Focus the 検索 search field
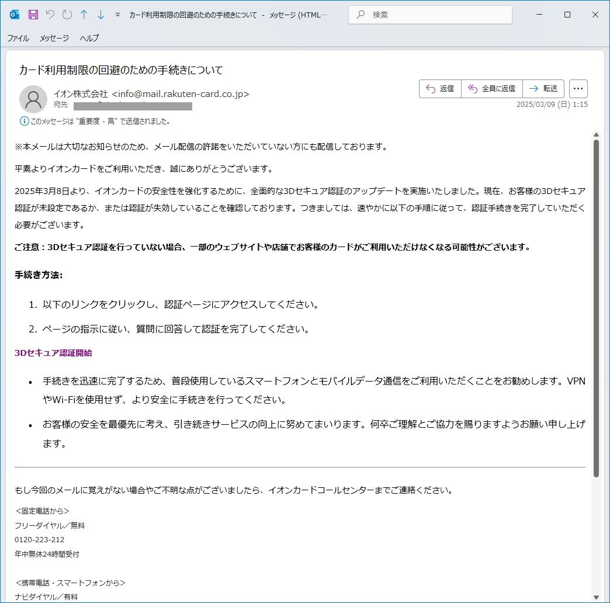 pos(430,15)
